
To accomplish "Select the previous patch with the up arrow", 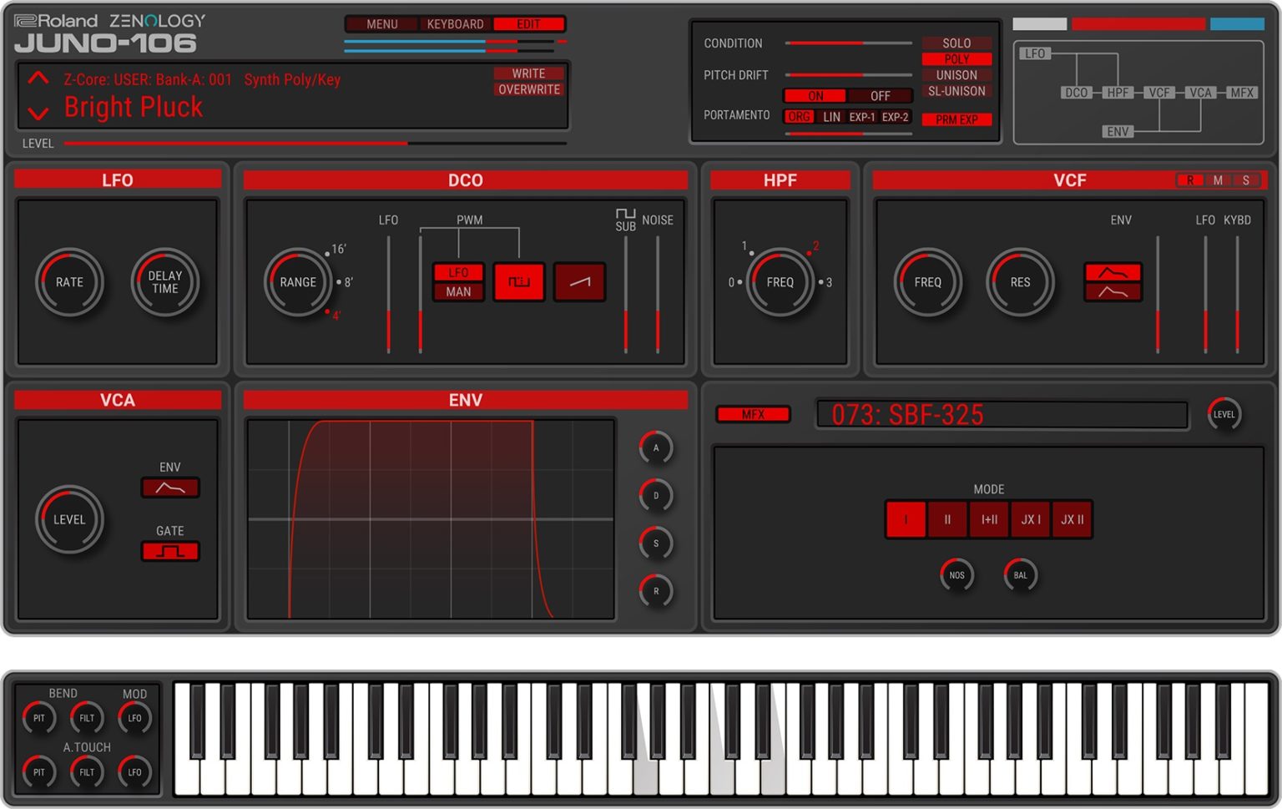I will tap(38, 78).
